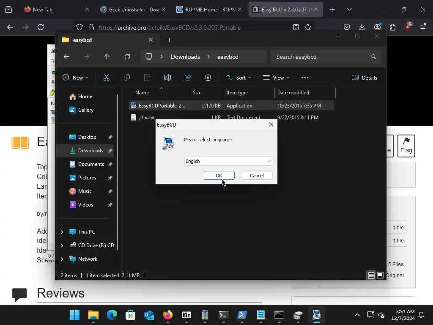Open the View dropdown menu

(276, 78)
